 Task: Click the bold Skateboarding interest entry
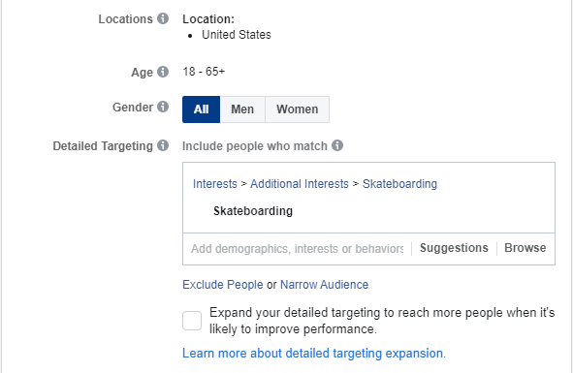(253, 211)
